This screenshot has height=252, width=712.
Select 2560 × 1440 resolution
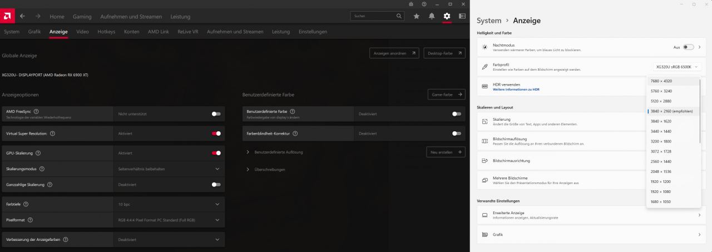[673, 161]
